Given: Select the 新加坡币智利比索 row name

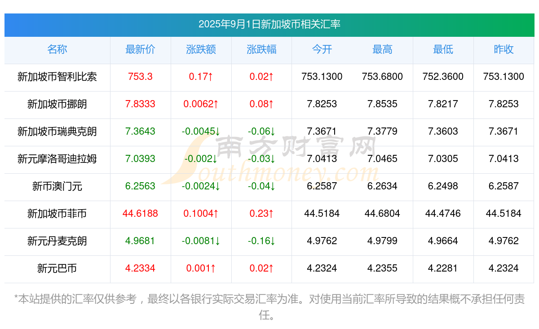Looking at the screenshot, I should [57, 77].
